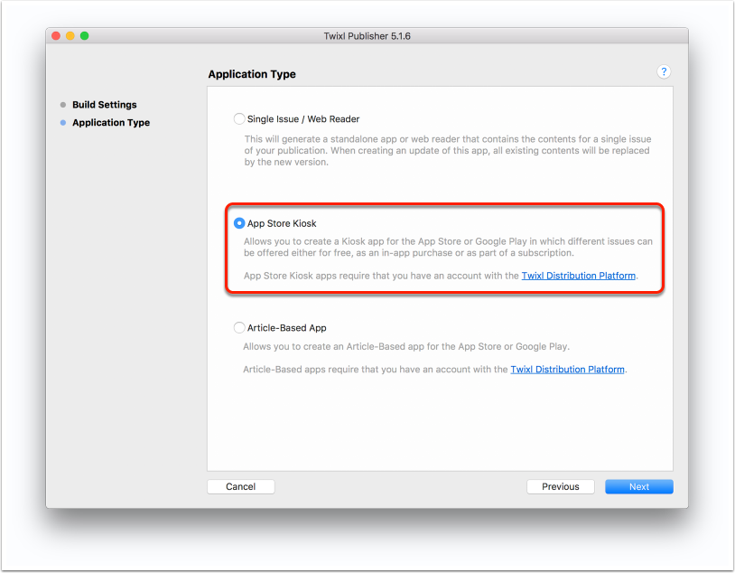The width and height of the screenshot is (735, 573).
Task: Go back with the Previous button
Action: coord(561,486)
